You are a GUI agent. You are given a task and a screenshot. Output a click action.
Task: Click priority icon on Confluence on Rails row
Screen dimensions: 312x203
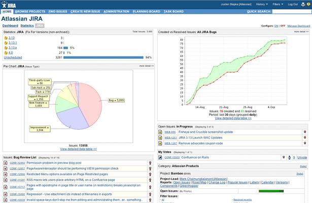[x=284, y=157]
